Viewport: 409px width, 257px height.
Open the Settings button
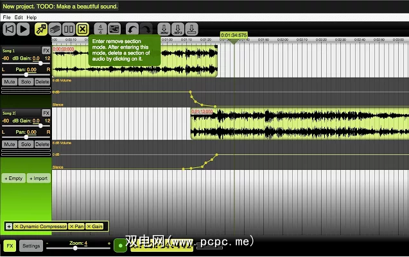31,246
